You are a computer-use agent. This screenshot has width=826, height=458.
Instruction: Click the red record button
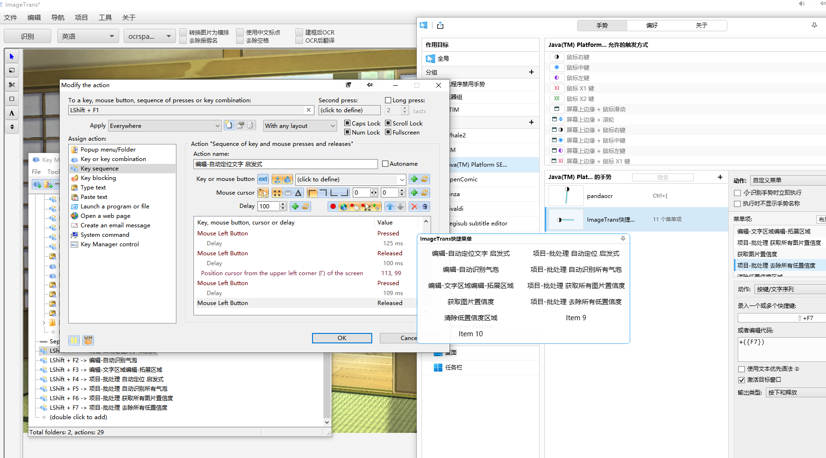[x=333, y=207]
